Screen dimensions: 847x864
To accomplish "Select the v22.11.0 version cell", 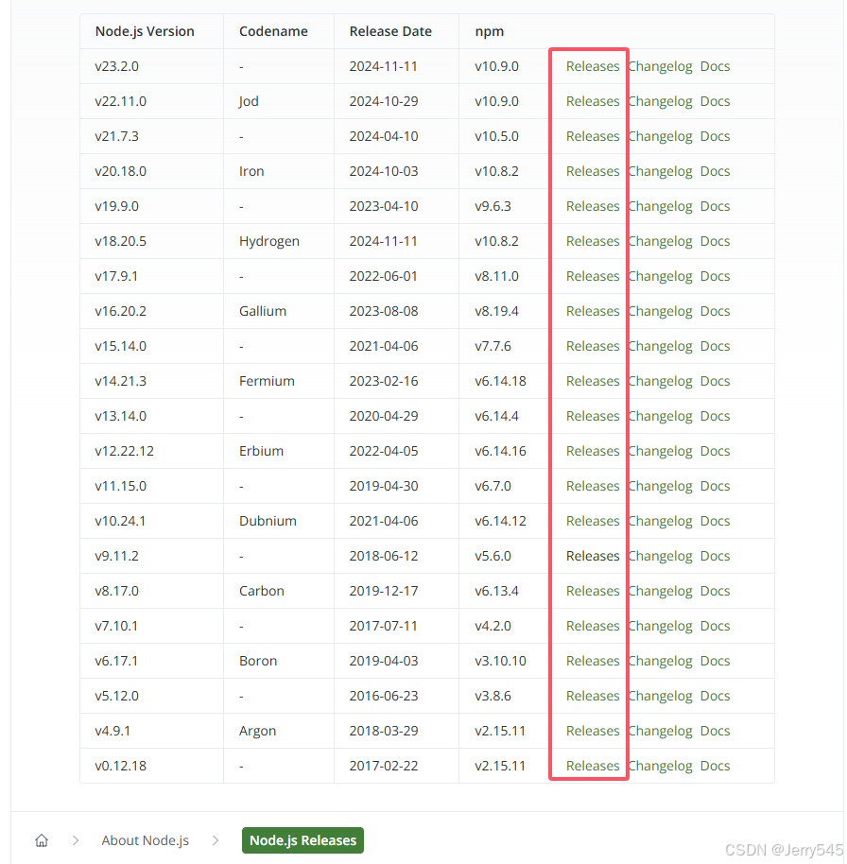I will click(151, 101).
